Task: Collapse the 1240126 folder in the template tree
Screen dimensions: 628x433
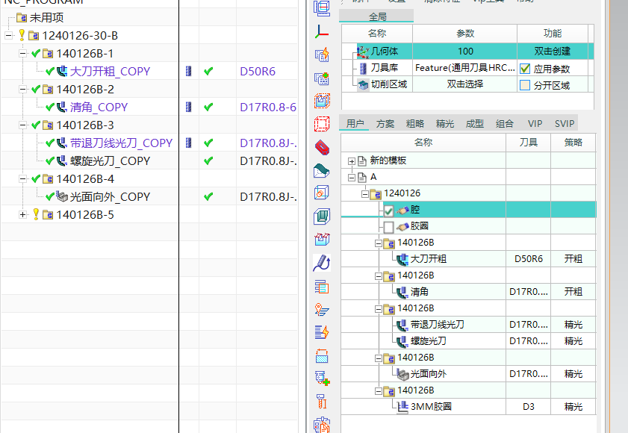Action: click(x=365, y=194)
